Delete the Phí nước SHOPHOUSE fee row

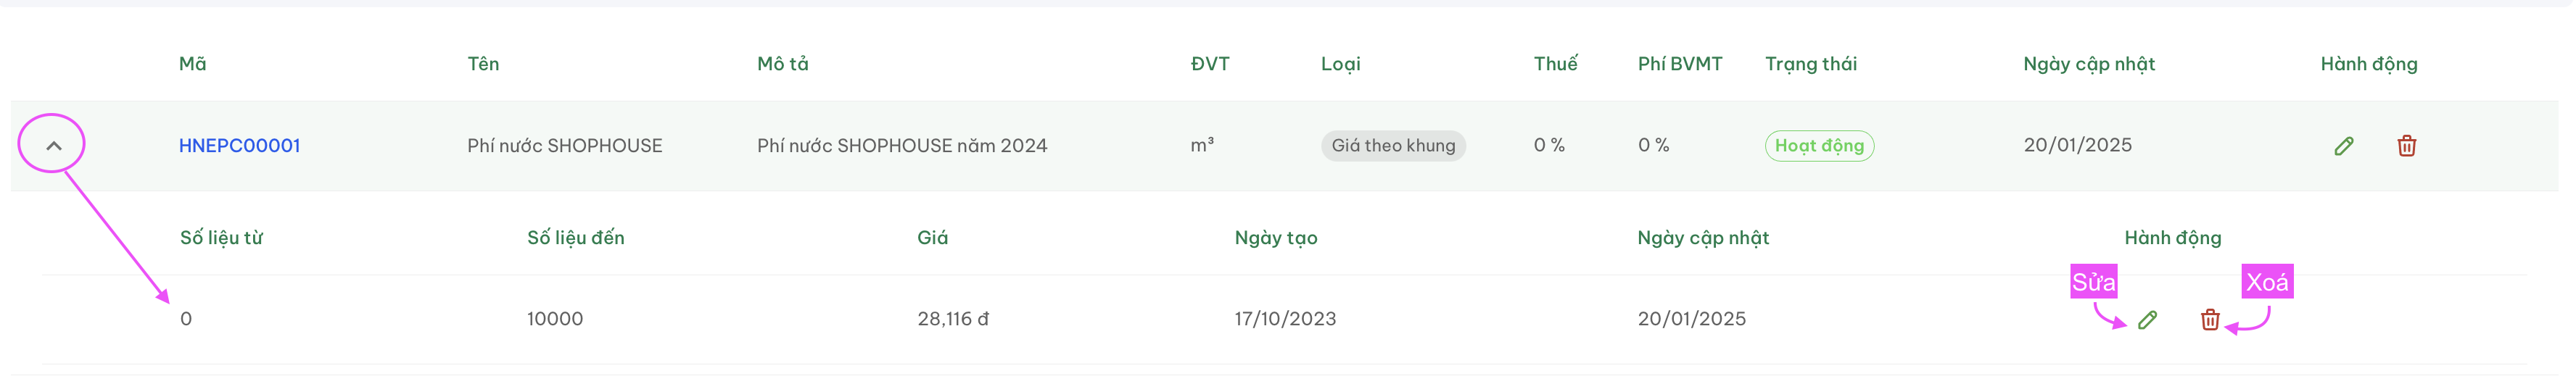click(x=2406, y=146)
